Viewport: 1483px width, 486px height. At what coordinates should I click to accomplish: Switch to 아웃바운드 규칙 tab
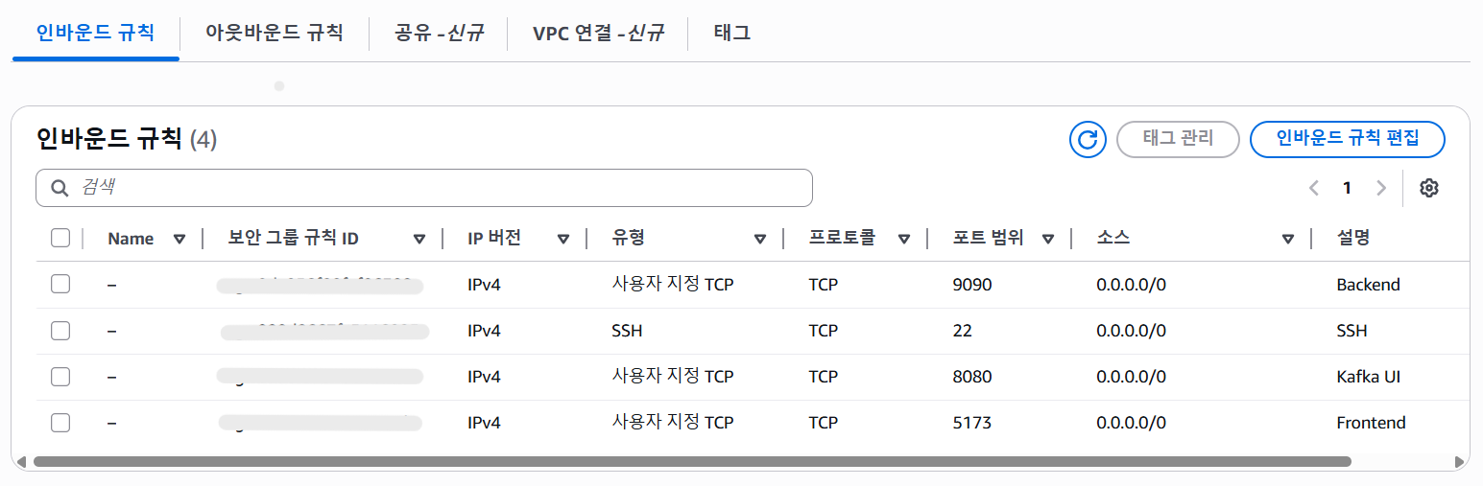point(274,32)
